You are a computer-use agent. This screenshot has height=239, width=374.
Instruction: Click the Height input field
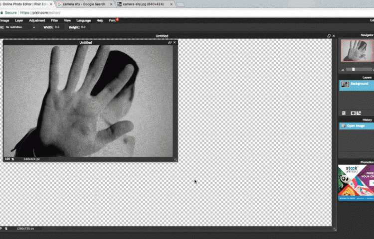(x=85, y=27)
